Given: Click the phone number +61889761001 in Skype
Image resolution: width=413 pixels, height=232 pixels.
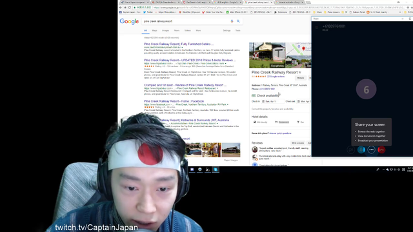Looking at the screenshot, I should (x=334, y=26).
